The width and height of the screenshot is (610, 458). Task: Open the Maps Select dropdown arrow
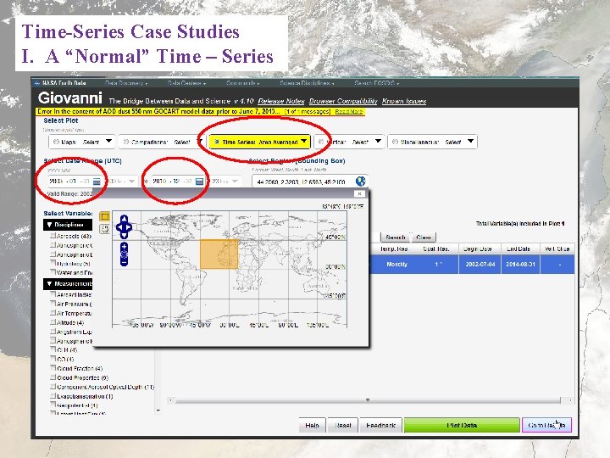click(109, 142)
